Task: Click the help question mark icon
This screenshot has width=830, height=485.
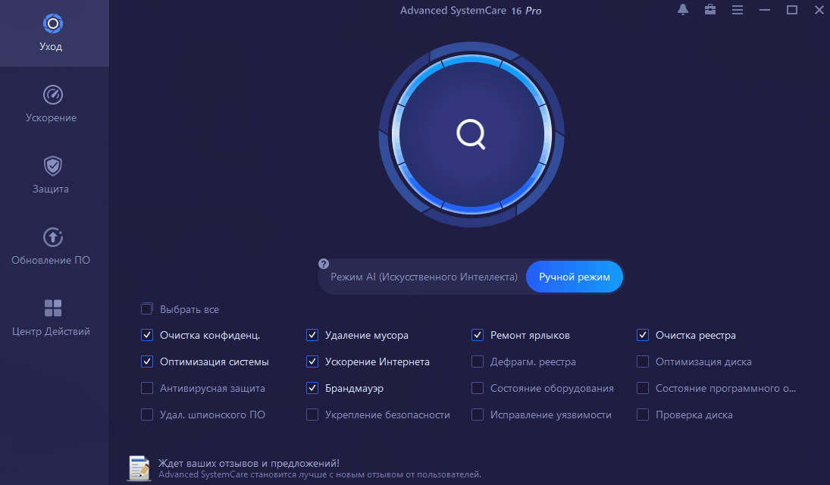Action: tap(324, 264)
